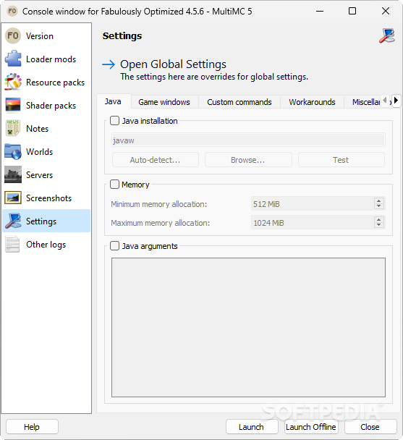Open Worlds folder globe icon
403x440 pixels.
12,151
